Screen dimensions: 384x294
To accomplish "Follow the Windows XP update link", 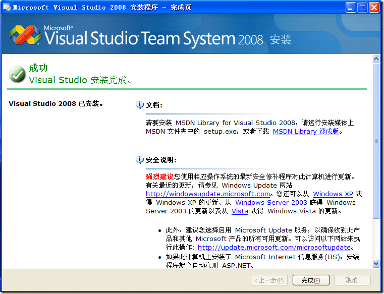I will coord(333,194).
